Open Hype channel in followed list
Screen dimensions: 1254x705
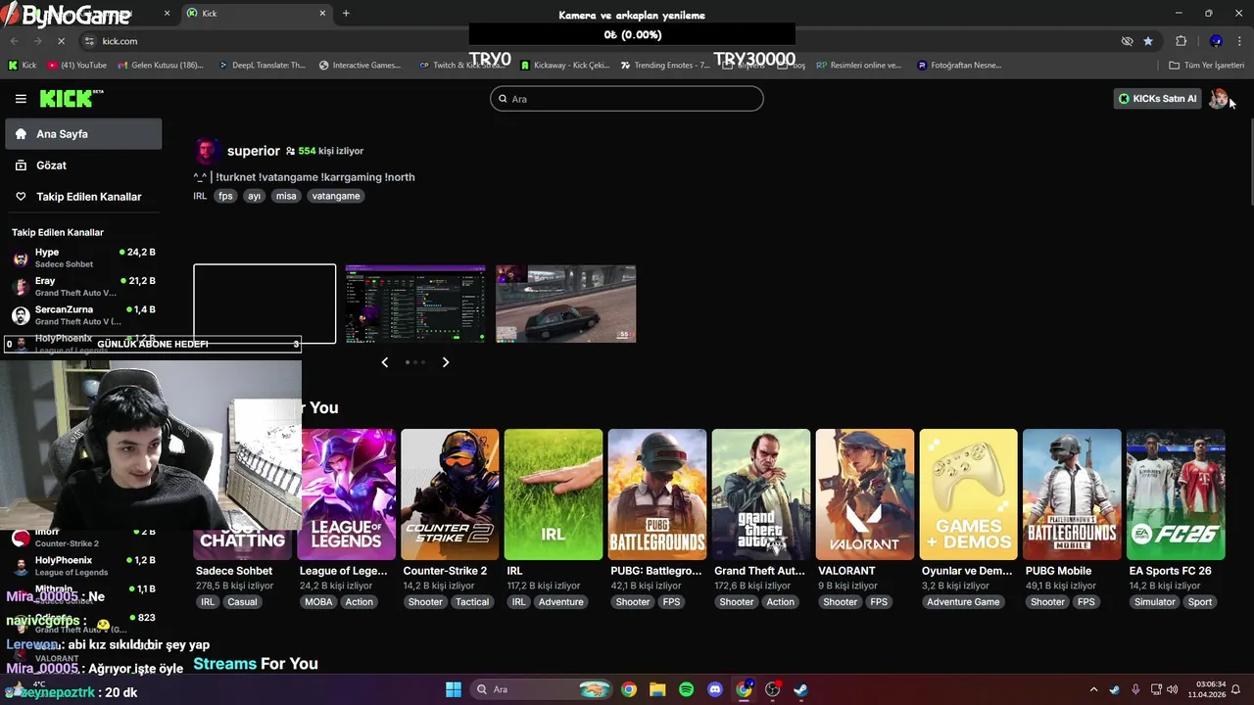(83, 258)
